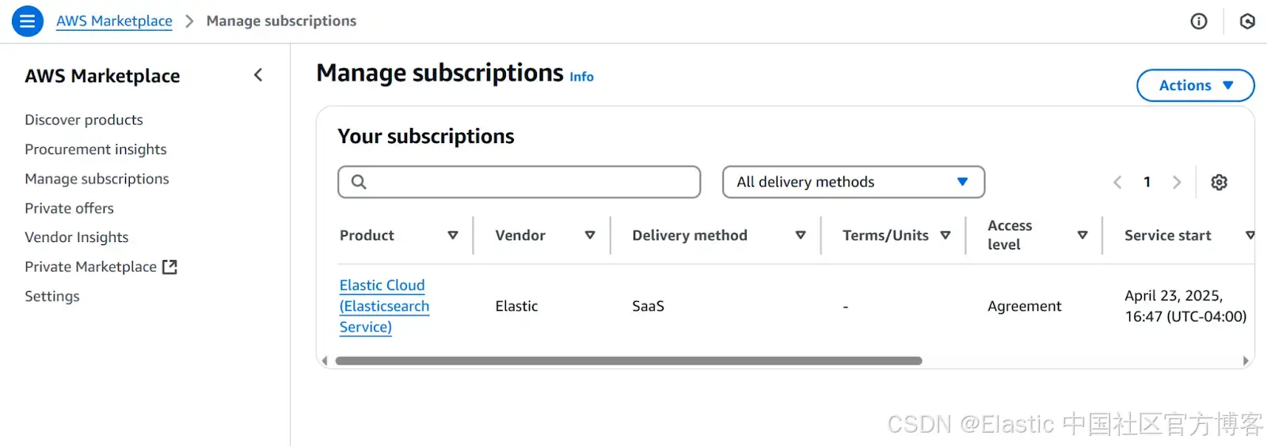Focus the subscriptions search field
Viewport: 1267px width, 446px height.
(519, 182)
